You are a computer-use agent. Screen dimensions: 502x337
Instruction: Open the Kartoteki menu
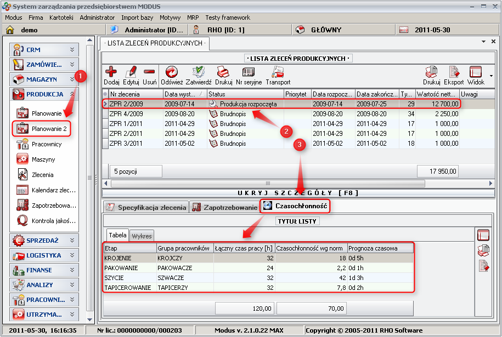point(60,18)
